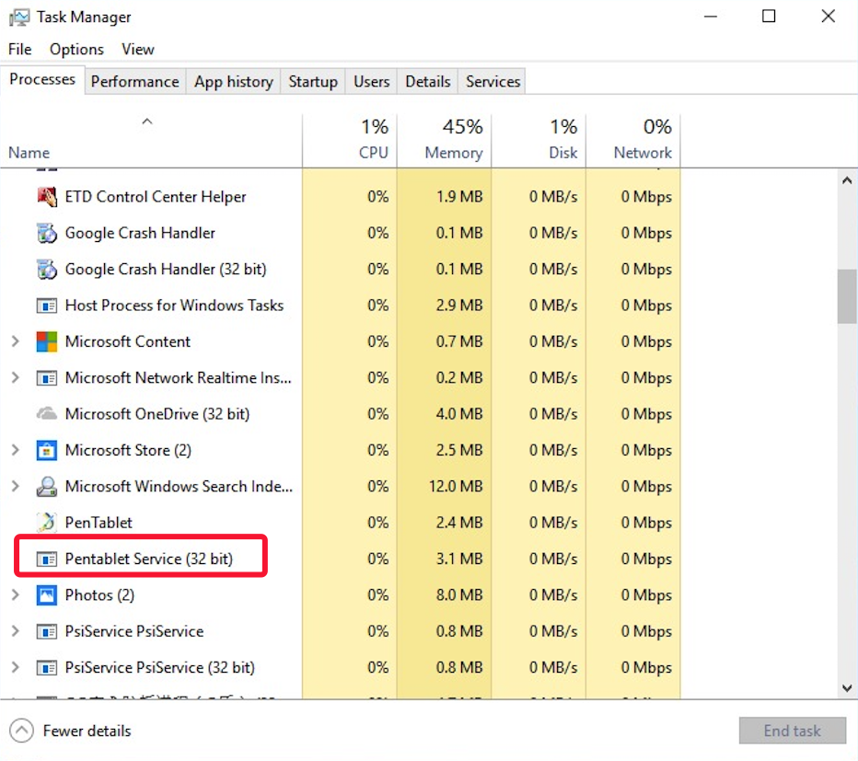
Task: Switch to the Performance tab
Action: point(134,82)
